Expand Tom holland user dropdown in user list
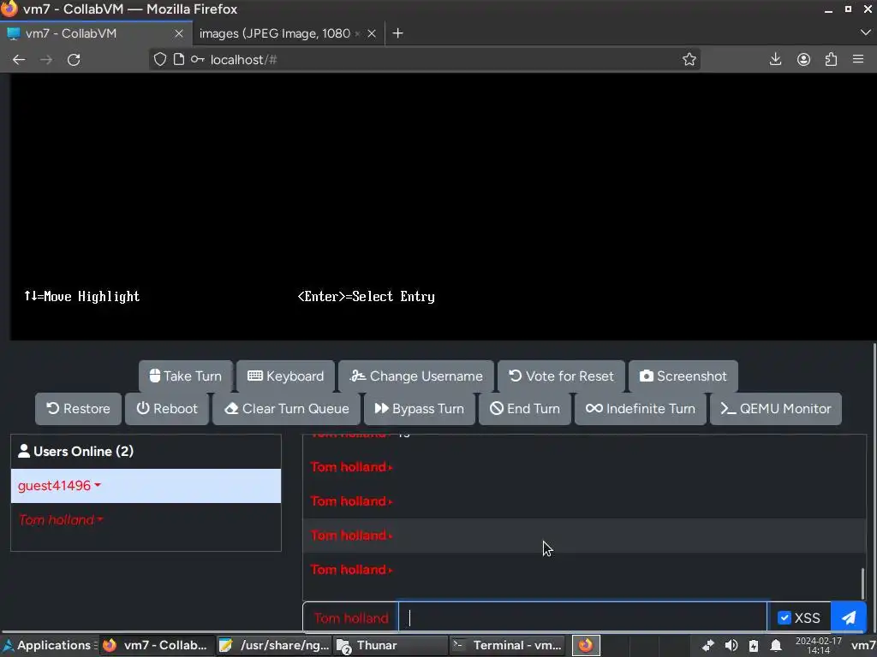 61,520
